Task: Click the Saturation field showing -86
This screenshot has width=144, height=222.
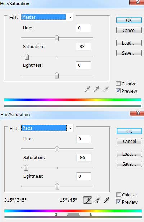Action: coord(84,158)
